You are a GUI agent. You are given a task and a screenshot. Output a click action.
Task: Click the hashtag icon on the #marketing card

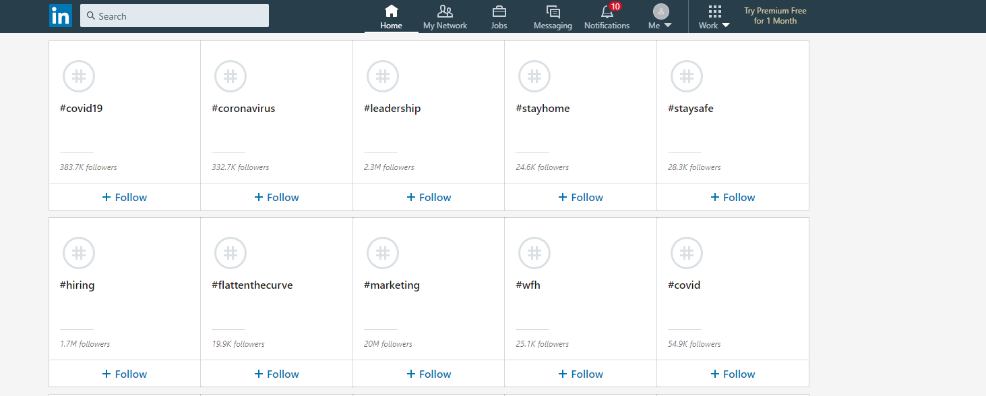tap(382, 252)
